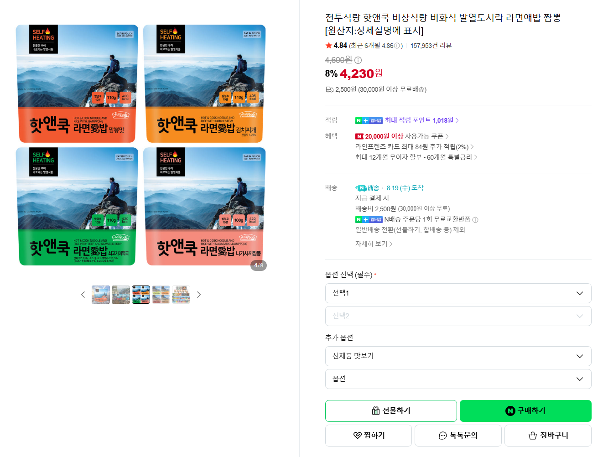The width and height of the screenshot is (603, 457).
Task: Click the green 구매하기 buy button
Action: click(x=525, y=411)
